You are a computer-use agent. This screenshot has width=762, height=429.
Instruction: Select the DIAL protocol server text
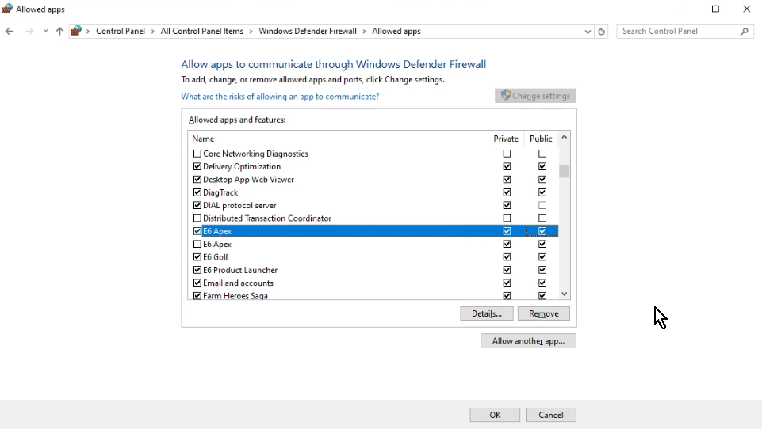coord(239,205)
